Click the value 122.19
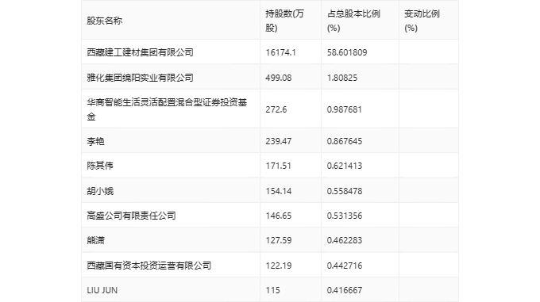The image size is (540, 302). [x=278, y=266]
